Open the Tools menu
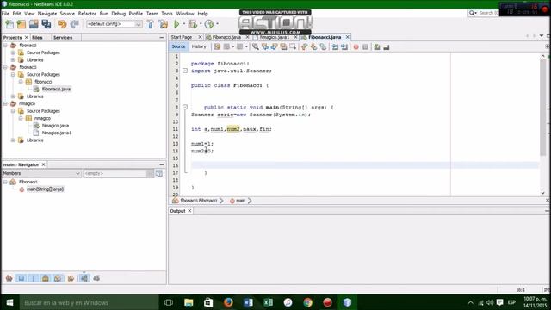551x310 pixels. pos(167,14)
